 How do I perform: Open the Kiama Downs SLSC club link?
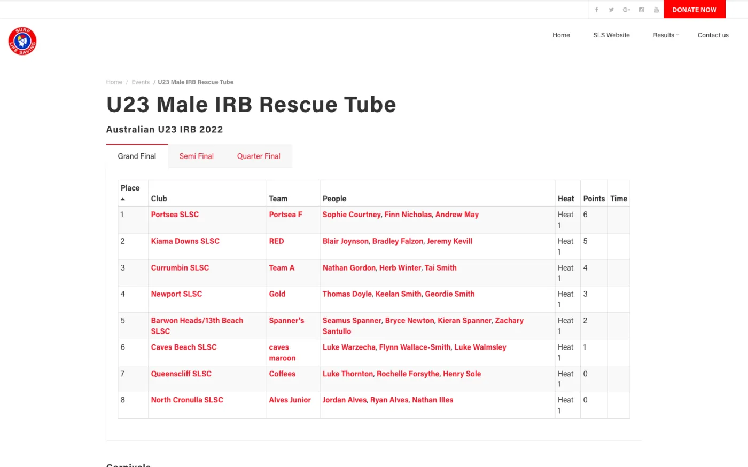pos(185,241)
